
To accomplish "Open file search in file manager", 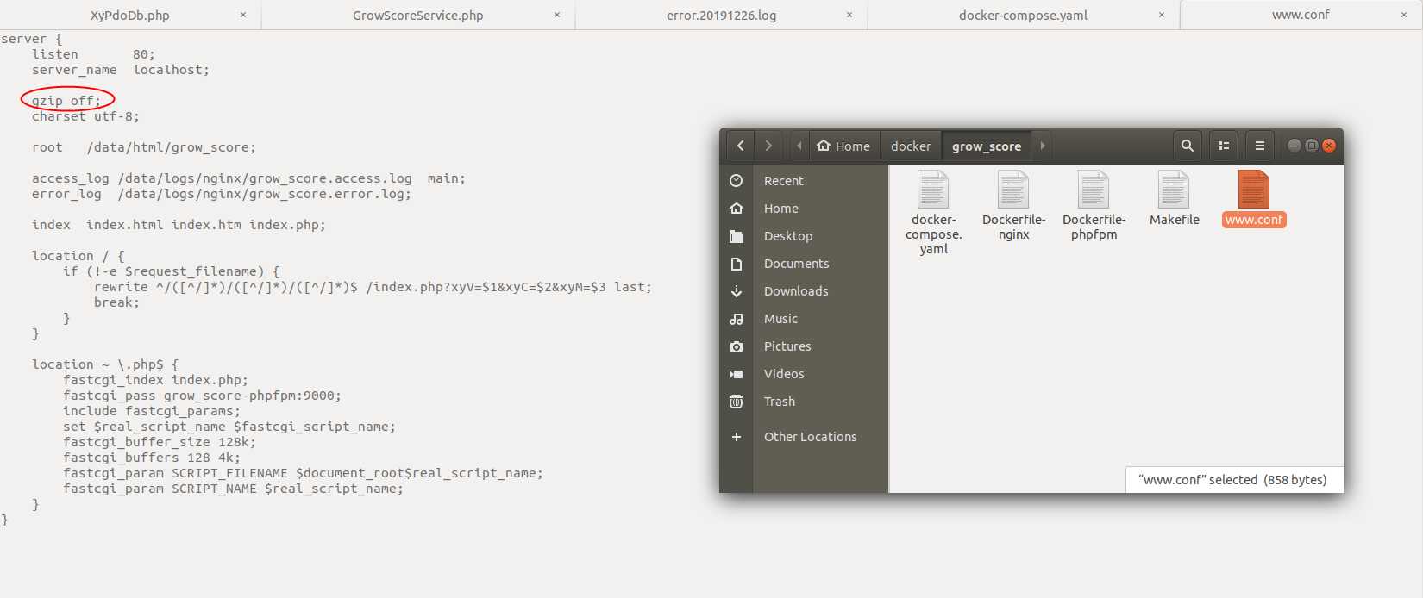I will point(1188,146).
